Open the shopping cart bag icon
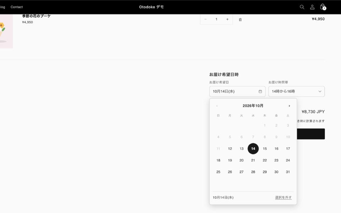 tap(323, 7)
